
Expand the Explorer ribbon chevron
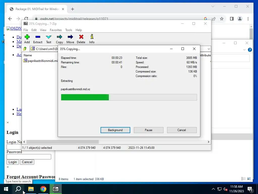[244, 50]
